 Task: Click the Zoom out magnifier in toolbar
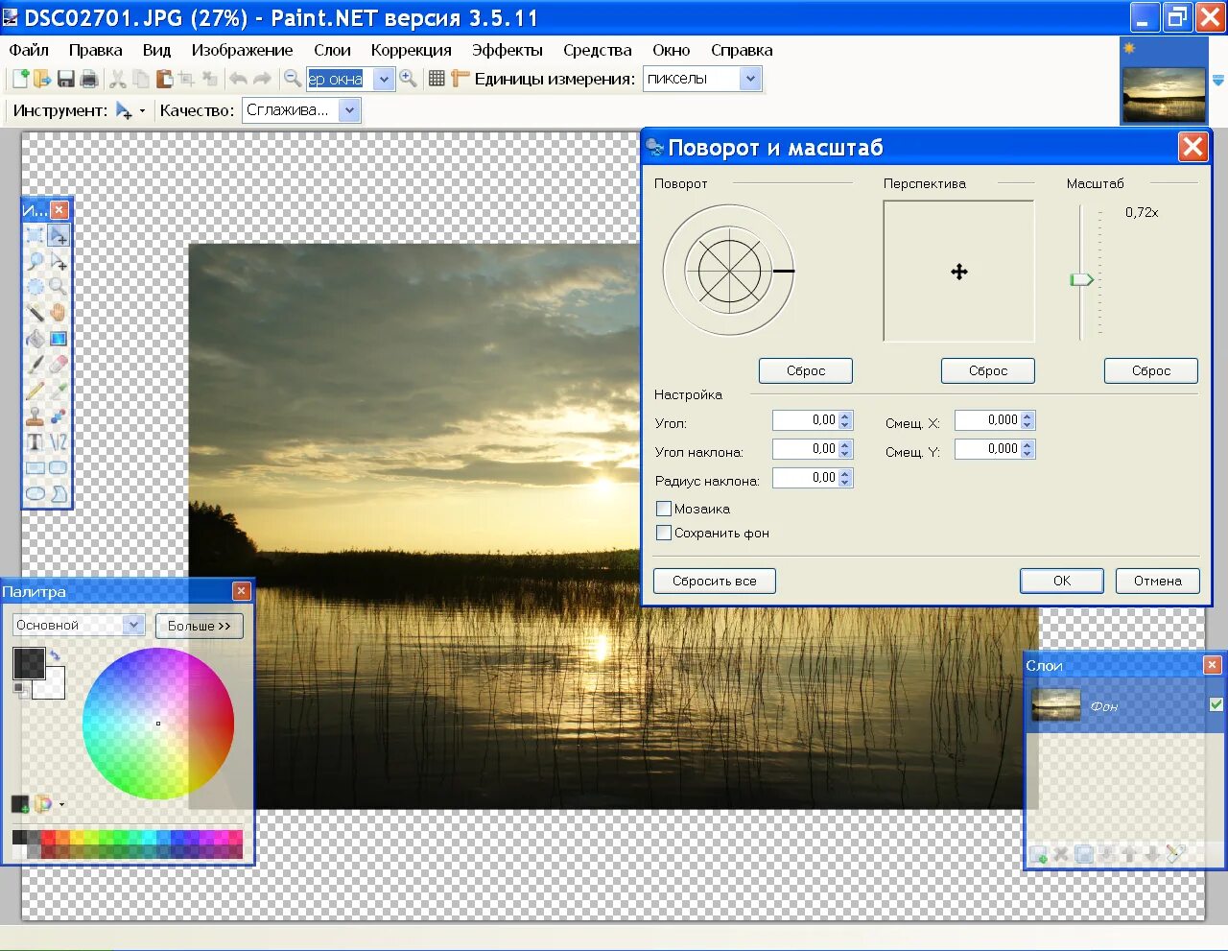pyautogui.click(x=293, y=79)
